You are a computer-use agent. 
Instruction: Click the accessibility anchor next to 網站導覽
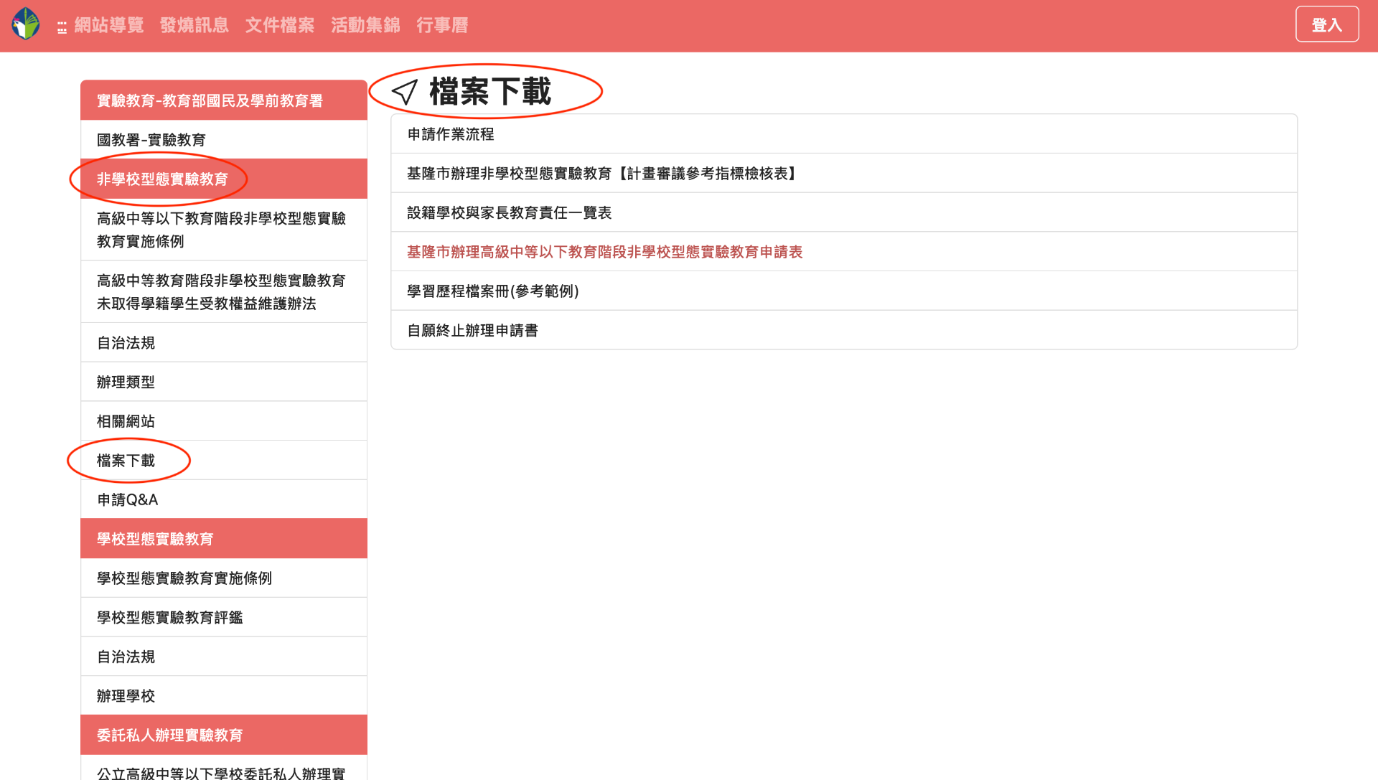coord(62,28)
